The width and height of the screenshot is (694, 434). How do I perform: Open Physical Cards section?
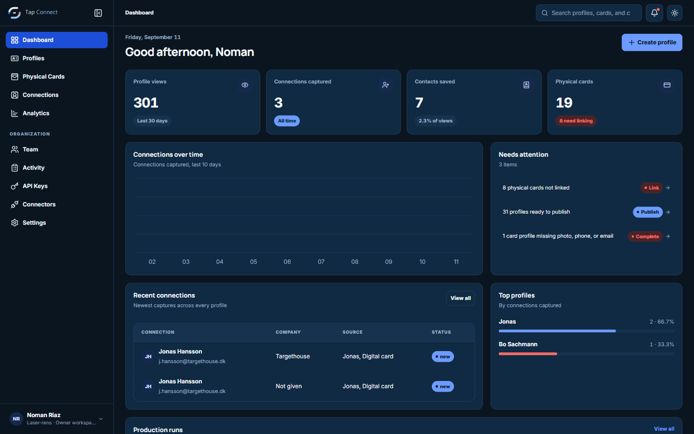[56, 77]
